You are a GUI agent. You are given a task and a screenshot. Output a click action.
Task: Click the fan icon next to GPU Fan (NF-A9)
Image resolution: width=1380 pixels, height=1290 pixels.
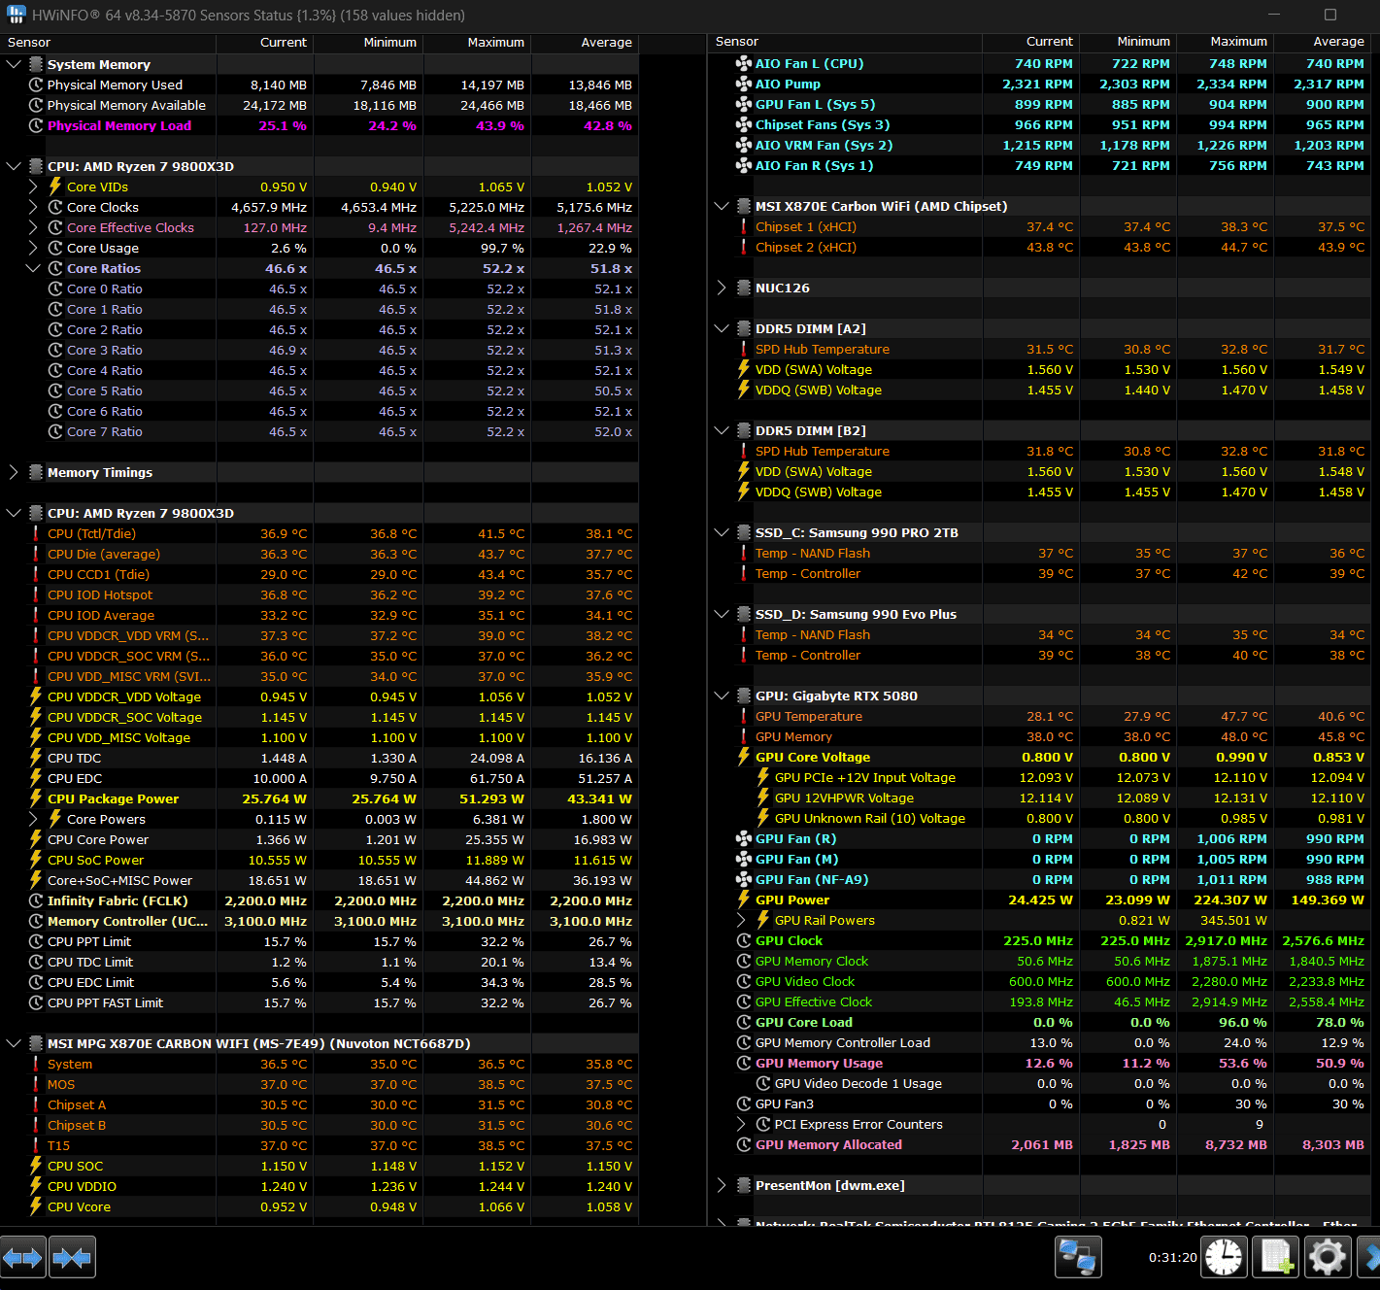tap(744, 880)
